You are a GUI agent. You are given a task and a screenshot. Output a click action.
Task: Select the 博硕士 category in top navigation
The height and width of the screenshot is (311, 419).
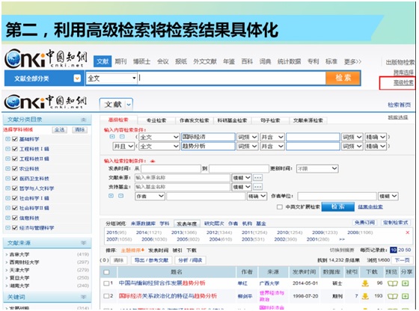pos(141,61)
